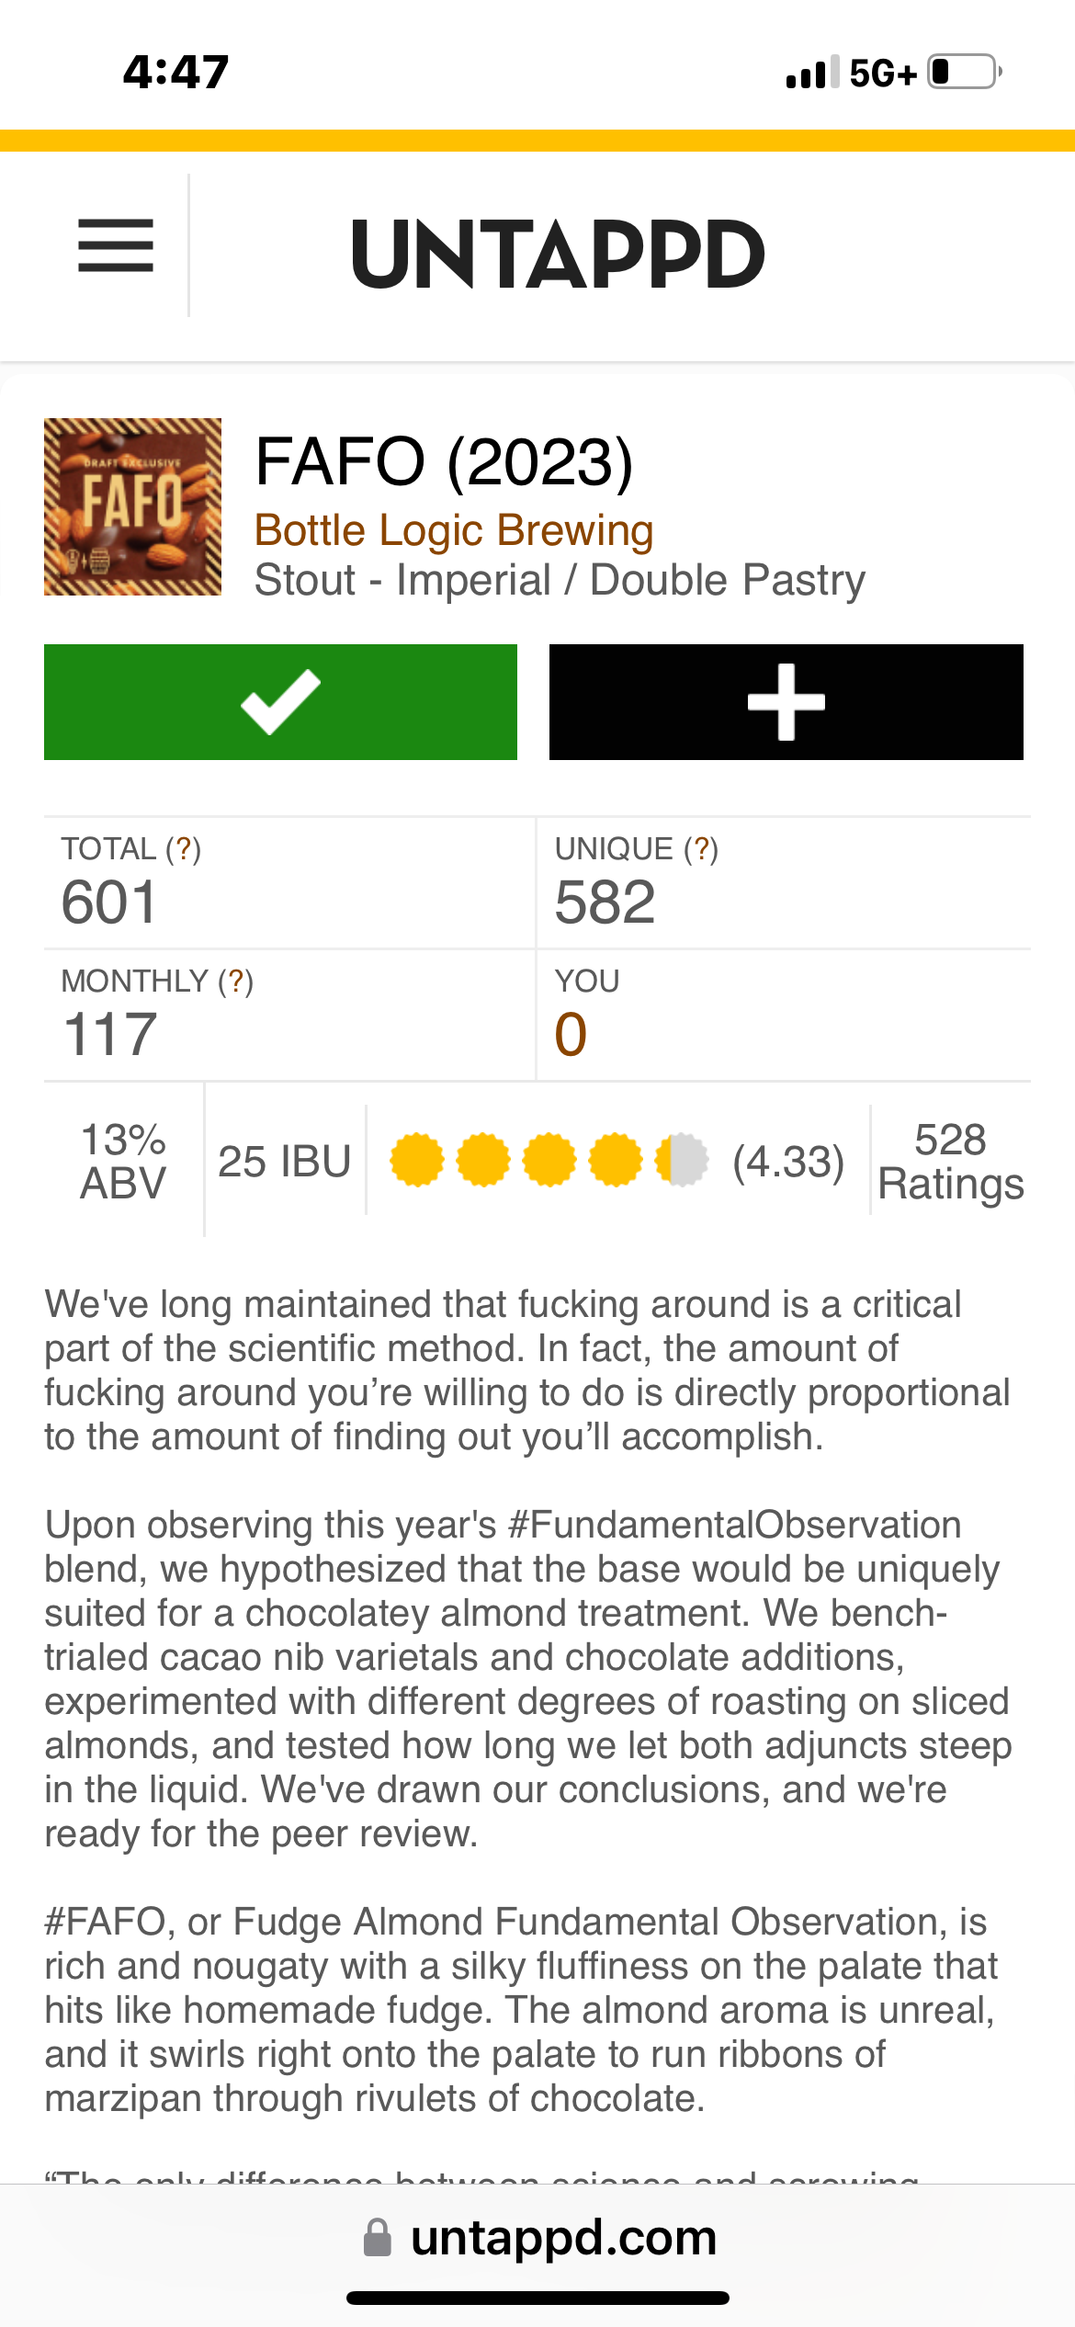Screen dimensions: 1075x2327
Task: Tap the FAFO (2023) beer title
Action: pos(444,461)
